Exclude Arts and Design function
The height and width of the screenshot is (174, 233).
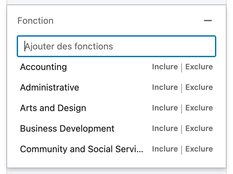click(199, 108)
